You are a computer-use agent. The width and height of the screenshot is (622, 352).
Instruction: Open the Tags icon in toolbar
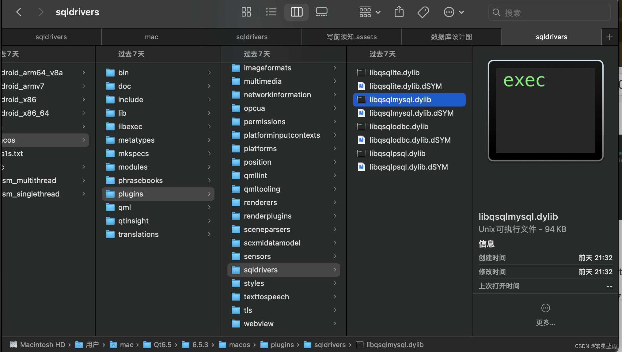[x=423, y=12]
